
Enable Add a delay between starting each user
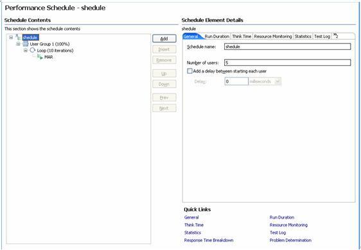(189, 71)
